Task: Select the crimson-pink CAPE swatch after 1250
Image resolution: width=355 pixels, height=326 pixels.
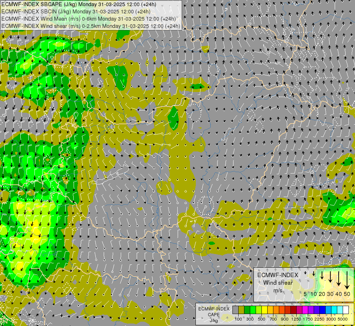Action: (300, 310)
